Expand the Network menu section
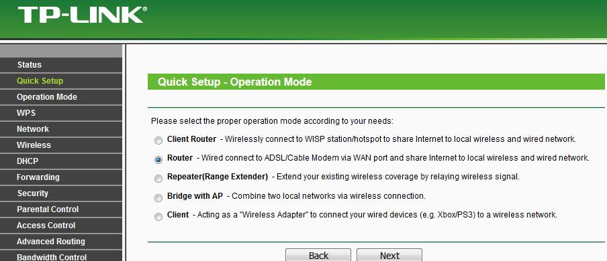This screenshot has height=261, width=607. pyautogui.click(x=61, y=129)
